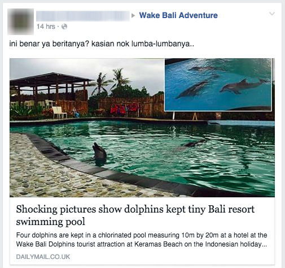Click the post text ini benar ya beritanya
Viewport: 285px width, 268px height.
tap(102, 44)
